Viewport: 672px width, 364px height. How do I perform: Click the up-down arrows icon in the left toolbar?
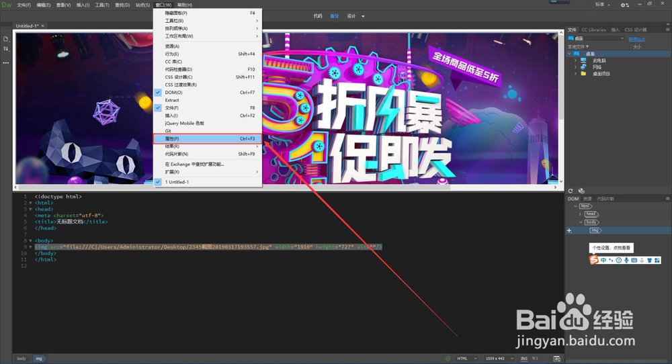(5, 49)
